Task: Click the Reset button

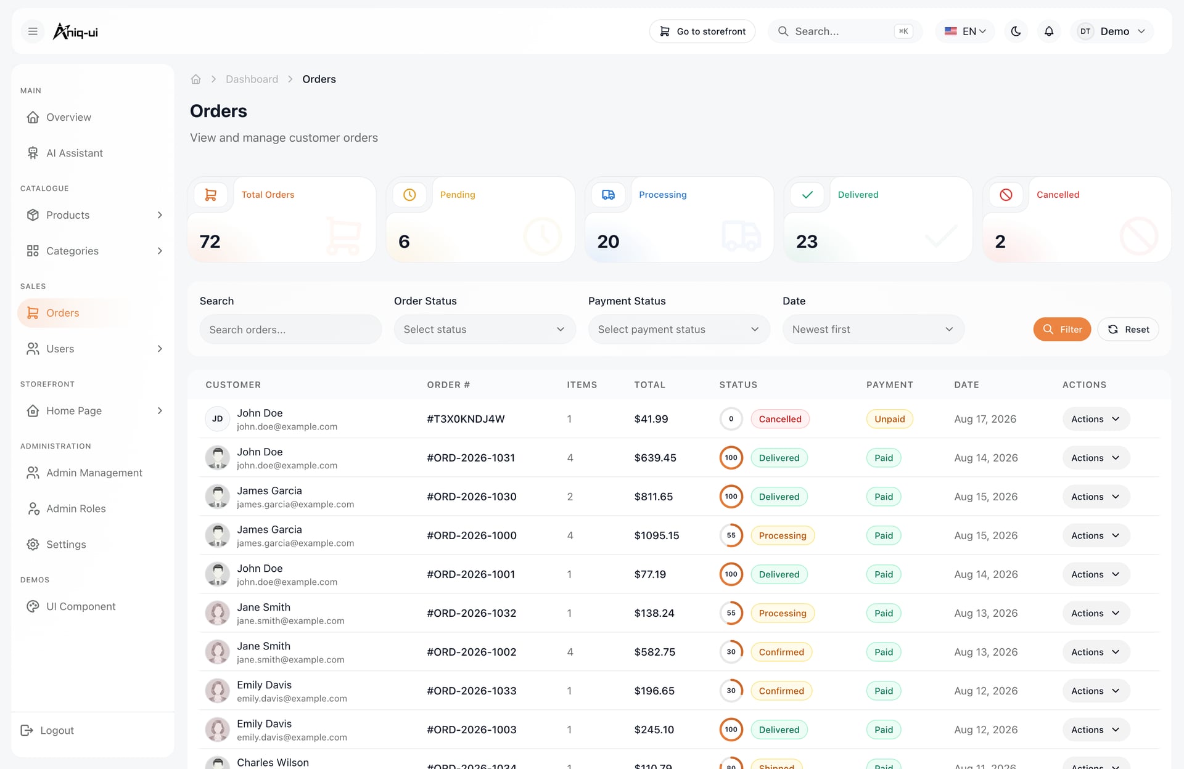Action: (x=1128, y=330)
